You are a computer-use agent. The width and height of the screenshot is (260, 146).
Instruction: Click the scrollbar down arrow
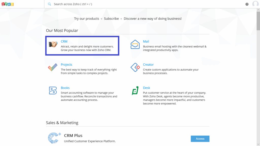point(258,144)
